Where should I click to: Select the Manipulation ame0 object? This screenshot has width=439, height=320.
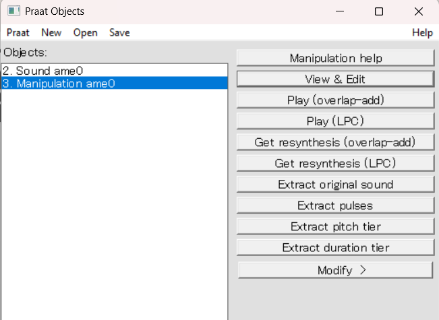[x=115, y=84]
